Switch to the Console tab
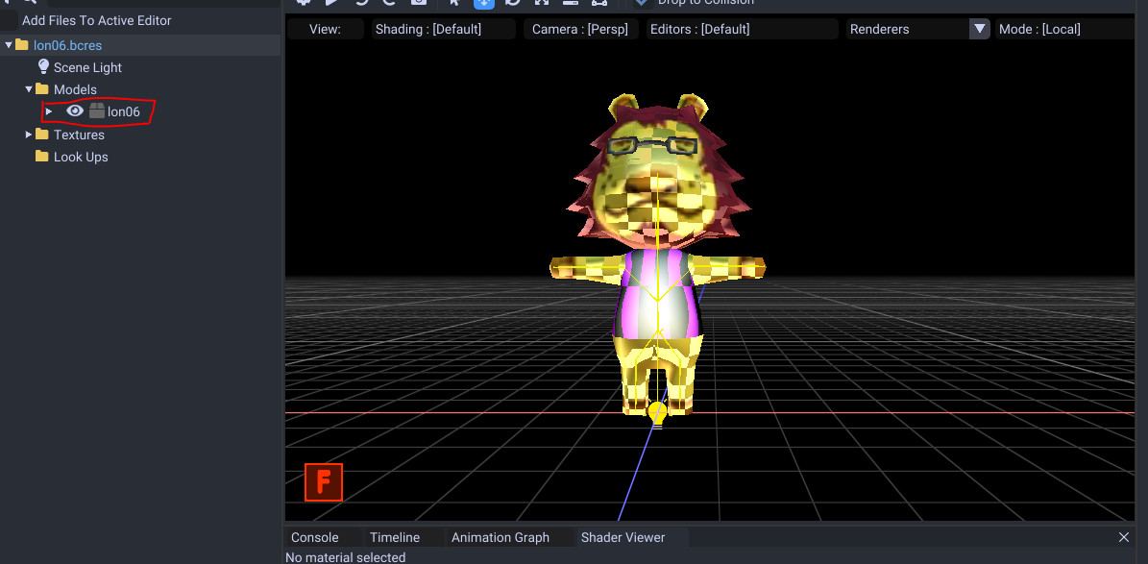This screenshot has height=564, width=1148. tap(316, 537)
